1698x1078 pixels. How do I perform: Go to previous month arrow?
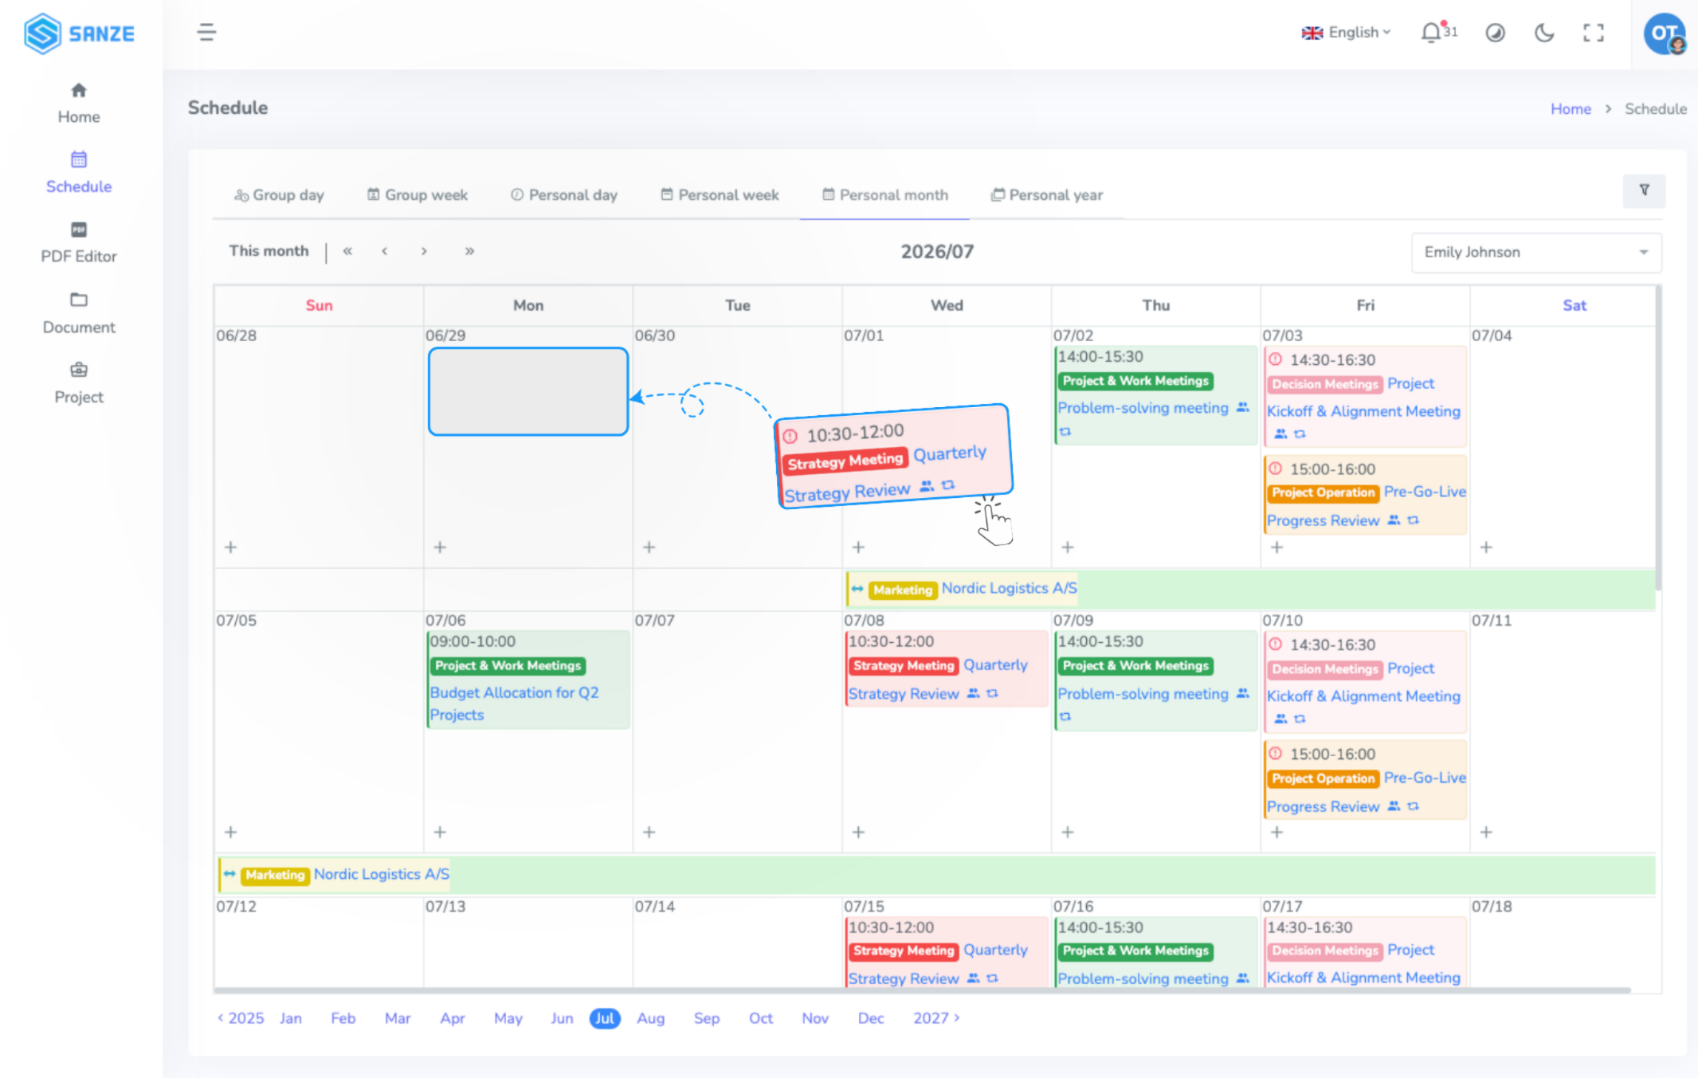[x=385, y=251]
